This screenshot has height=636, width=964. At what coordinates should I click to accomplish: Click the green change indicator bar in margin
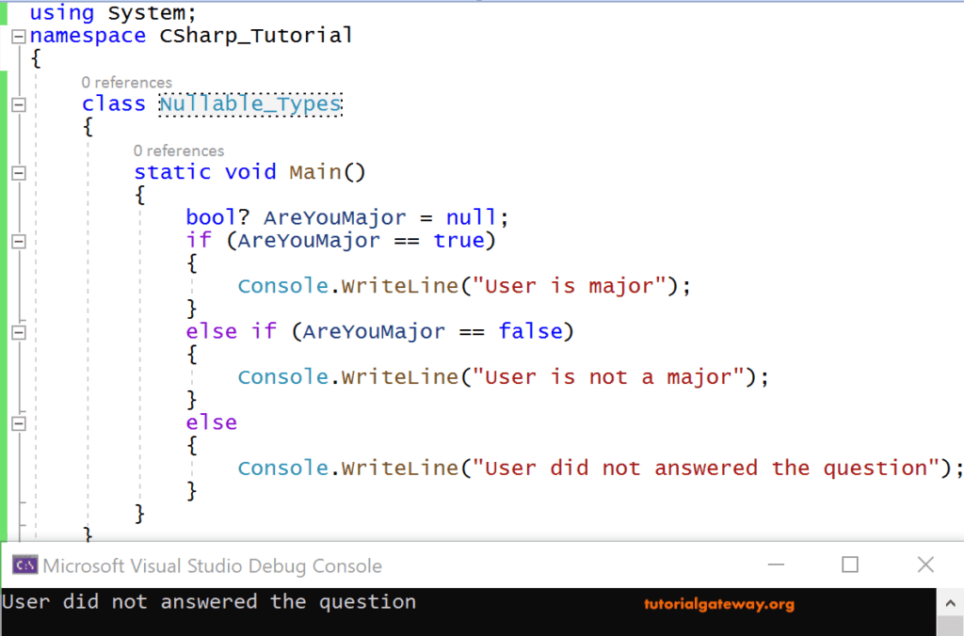pyautogui.click(x=4, y=282)
